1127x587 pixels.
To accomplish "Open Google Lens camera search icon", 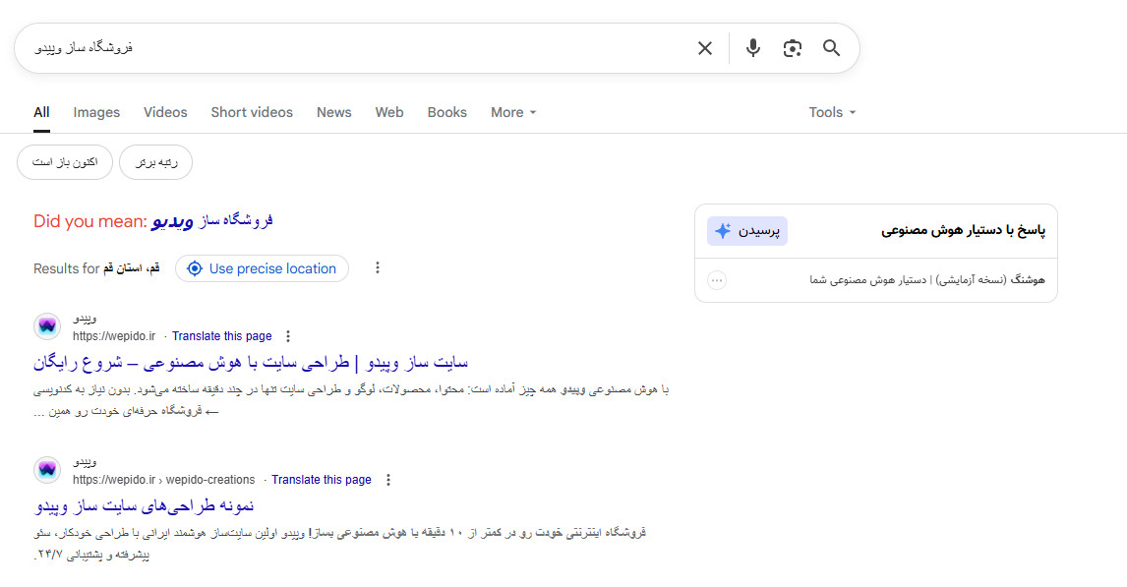I will coord(793,47).
